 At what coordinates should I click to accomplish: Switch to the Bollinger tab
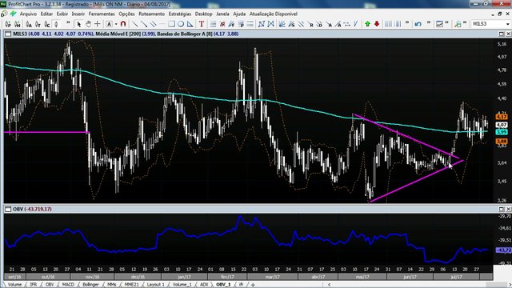click(90, 285)
